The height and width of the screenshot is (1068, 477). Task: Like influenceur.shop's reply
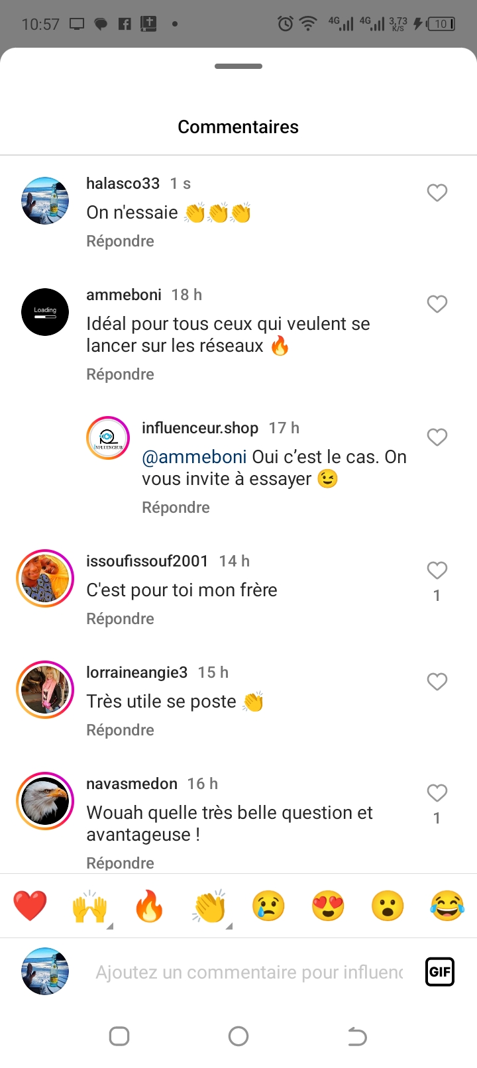[x=437, y=437]
